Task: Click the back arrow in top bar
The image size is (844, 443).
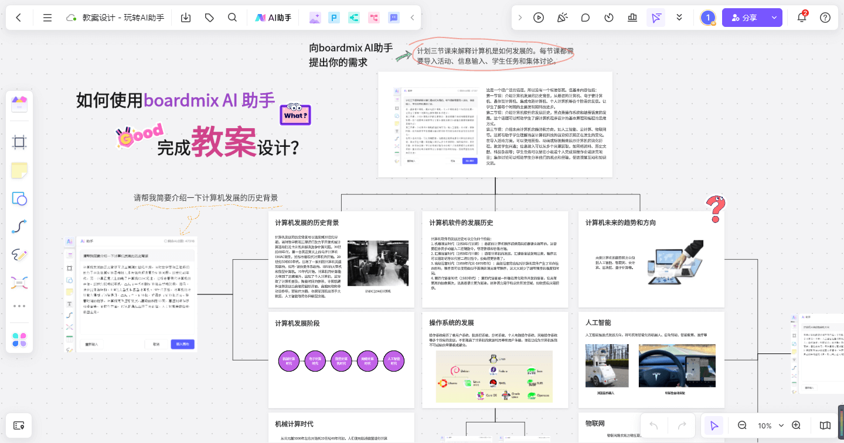Action: (19, 18)
